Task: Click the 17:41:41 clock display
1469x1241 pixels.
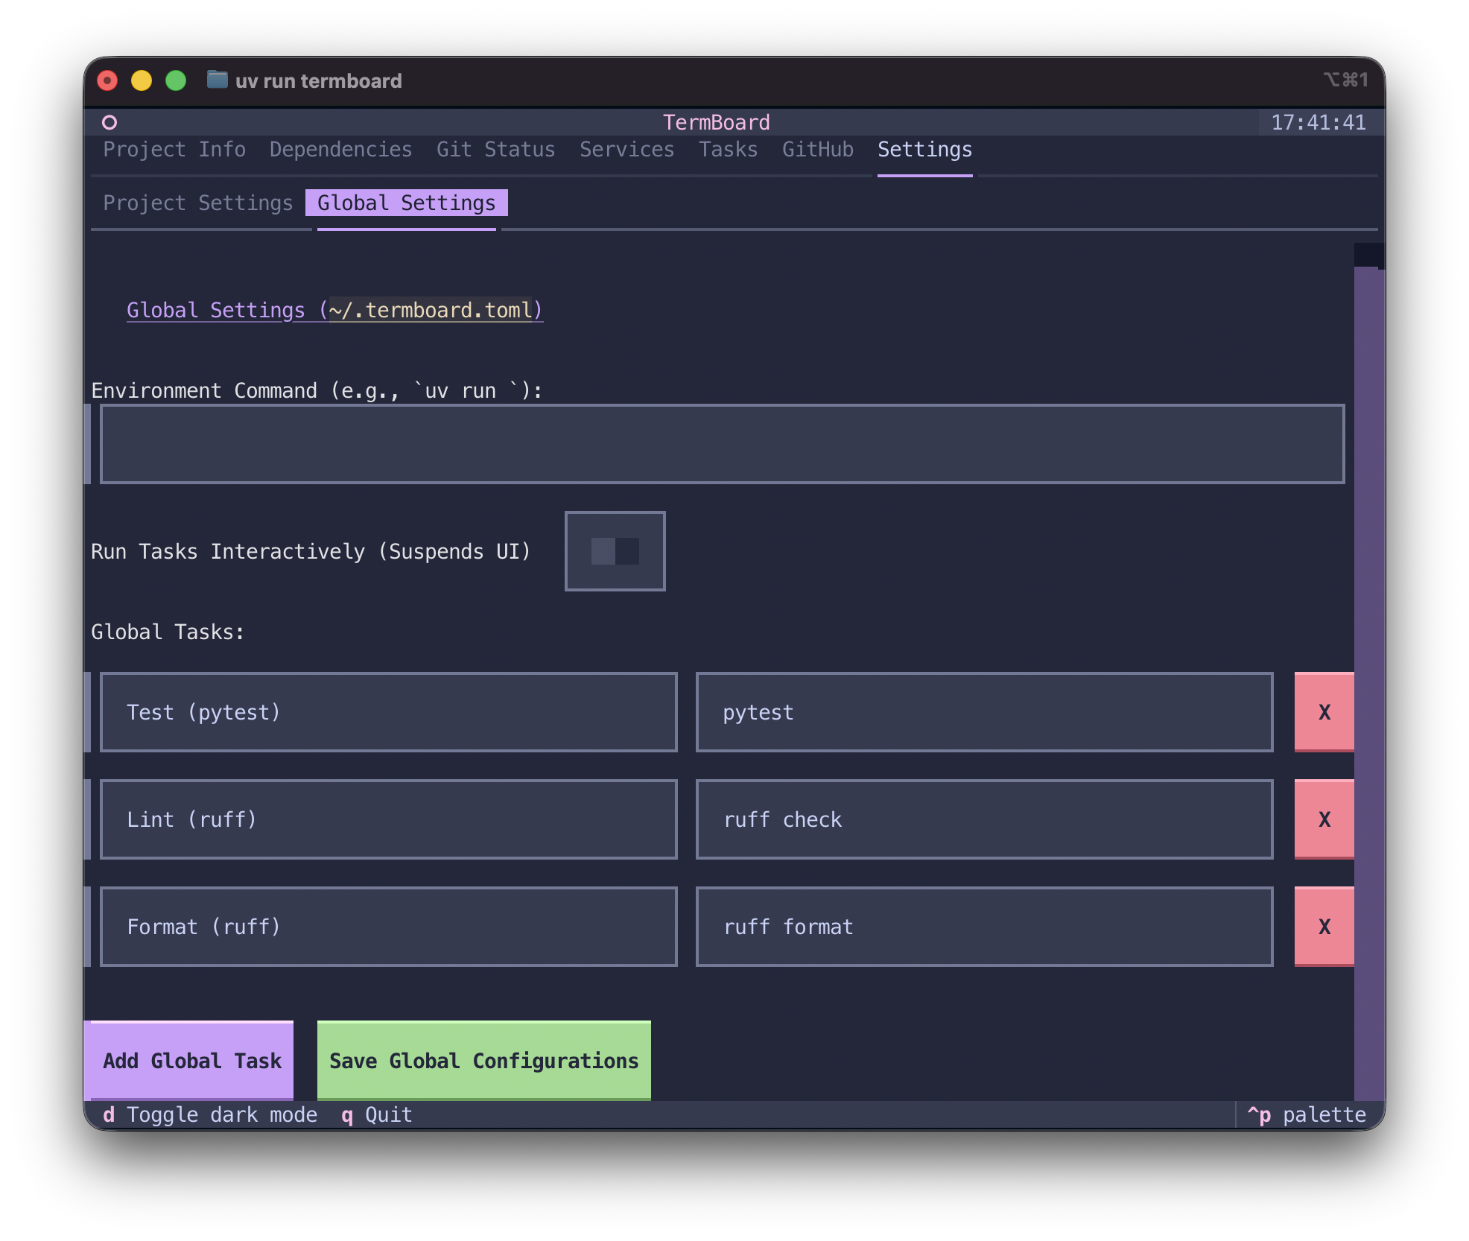Action: point(1319,122)
